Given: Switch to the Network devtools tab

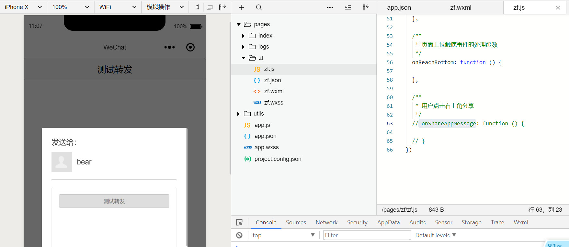Looking at the screenshot, I should pyautogui.click(x=326, y=222).
